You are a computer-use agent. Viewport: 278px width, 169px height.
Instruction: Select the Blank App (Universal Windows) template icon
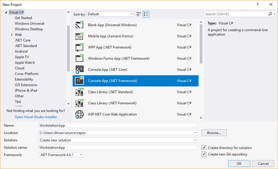click(x=79, y=25)
